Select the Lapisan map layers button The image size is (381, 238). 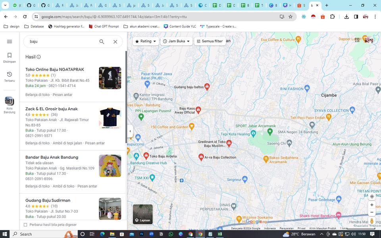143,215
